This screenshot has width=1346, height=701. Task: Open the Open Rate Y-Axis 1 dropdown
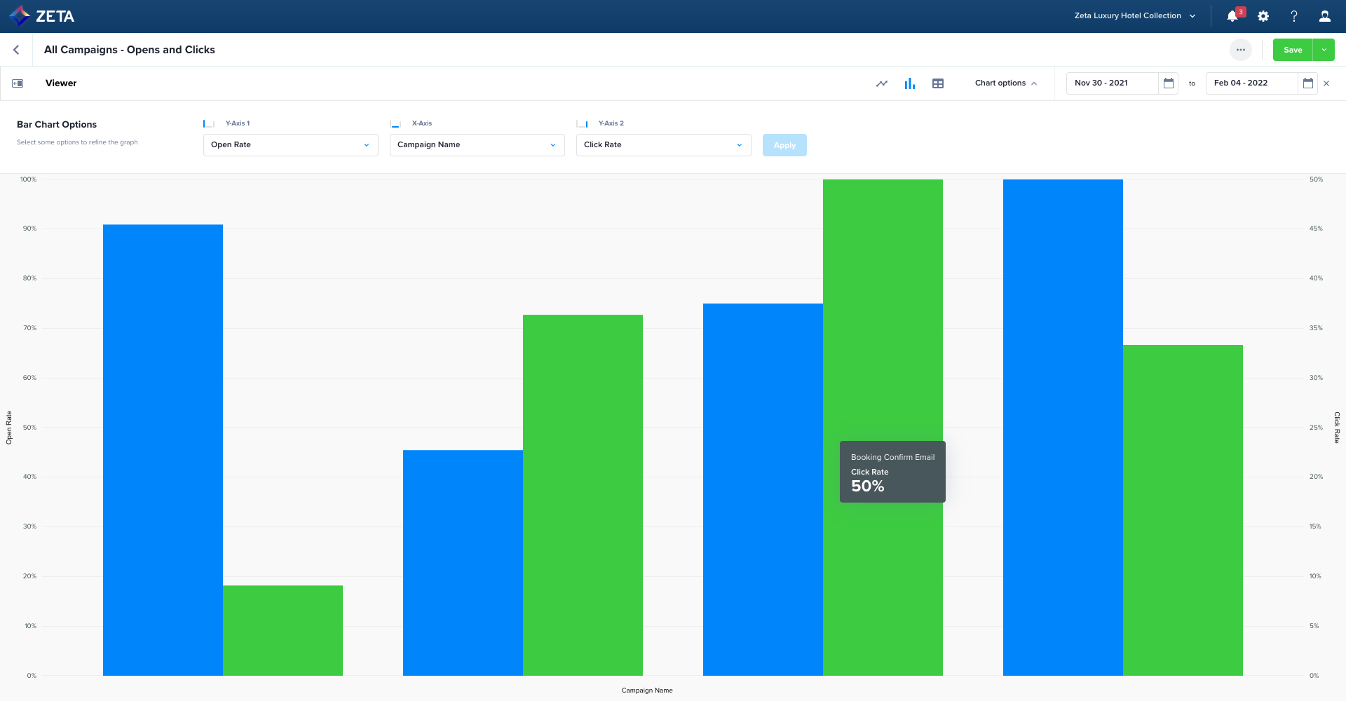pos(291,145)
